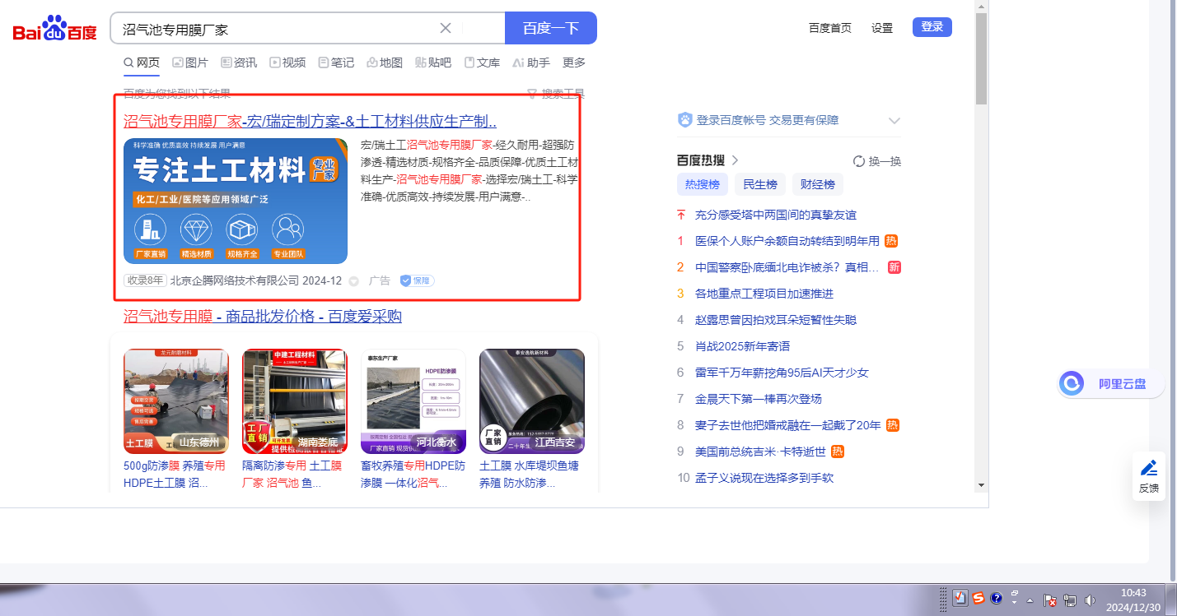Viewport: 1177px width, 616px height.
Task: Open 百度首页 link
Action: [x=830, y=28]
